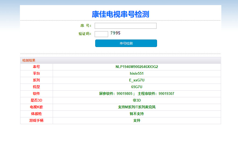Click the 串号检测 submit button

click(x=126, y=43)
